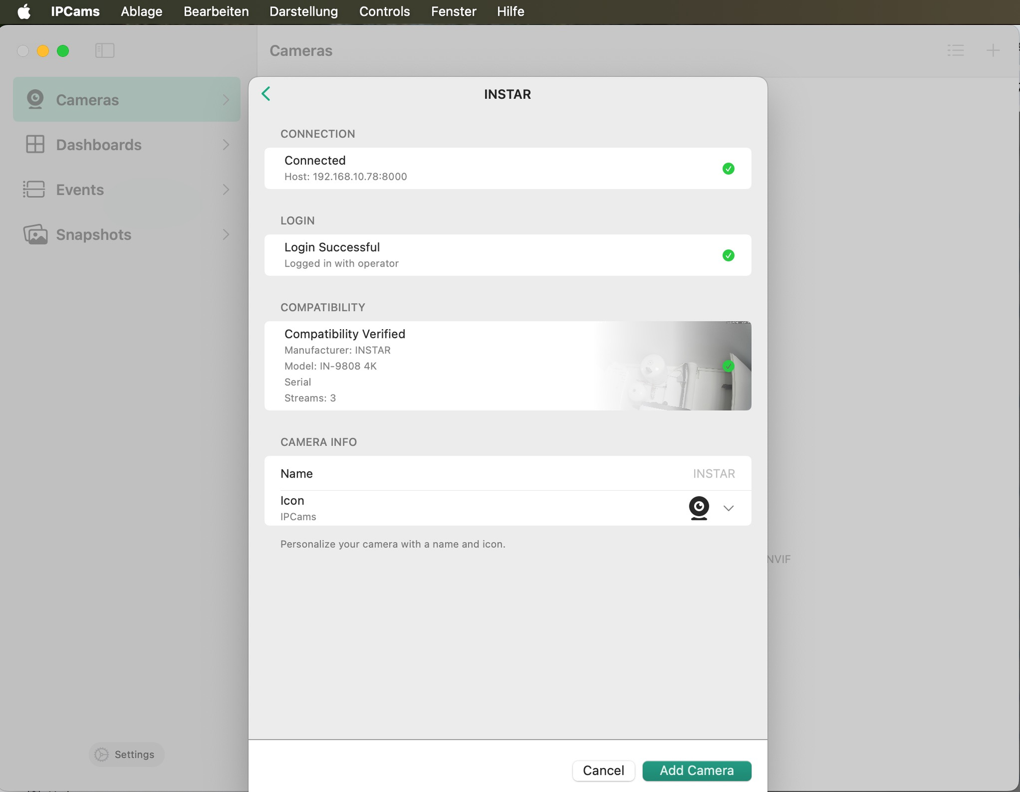Click the back chevron in INSTAR dialog
This screenshot has width=1020, height=792.
click(x=266, y=94)
